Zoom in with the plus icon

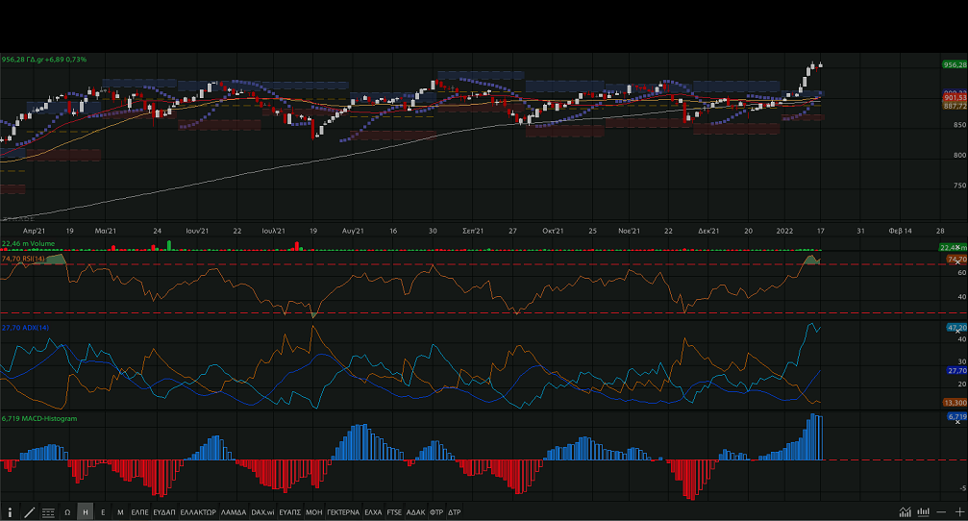pyautogui.click(x=958, y=512)
